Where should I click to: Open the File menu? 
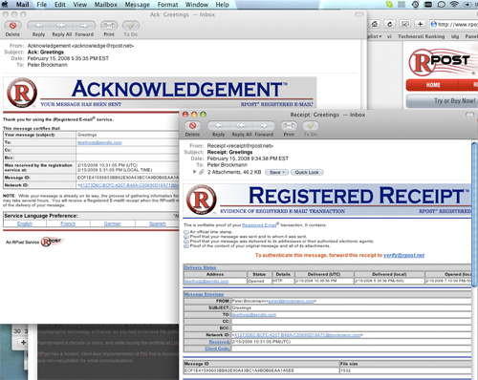coord(42,5)
